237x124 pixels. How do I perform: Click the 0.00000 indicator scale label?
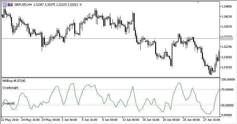coord(227,115)
